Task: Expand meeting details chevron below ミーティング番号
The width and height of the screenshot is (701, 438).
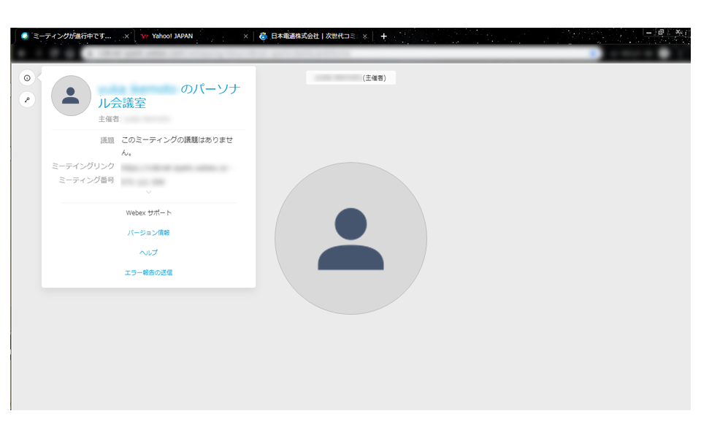Action: coord(148,192)
